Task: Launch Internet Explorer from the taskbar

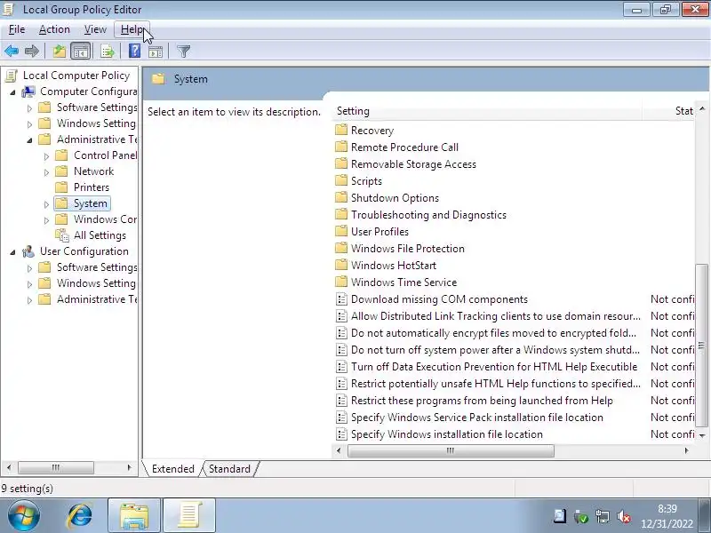Action: click(x=80, y=516)
